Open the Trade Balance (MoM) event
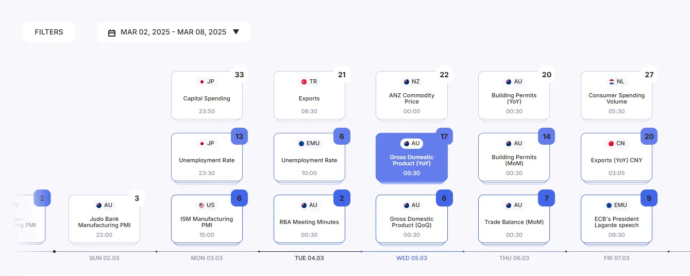This screenshot has height=276, width=690. tap(514, 222)
